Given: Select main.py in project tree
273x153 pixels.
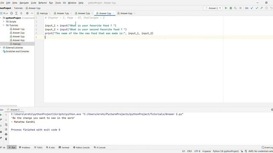Looking at the screenshot, I should point(16,44).
